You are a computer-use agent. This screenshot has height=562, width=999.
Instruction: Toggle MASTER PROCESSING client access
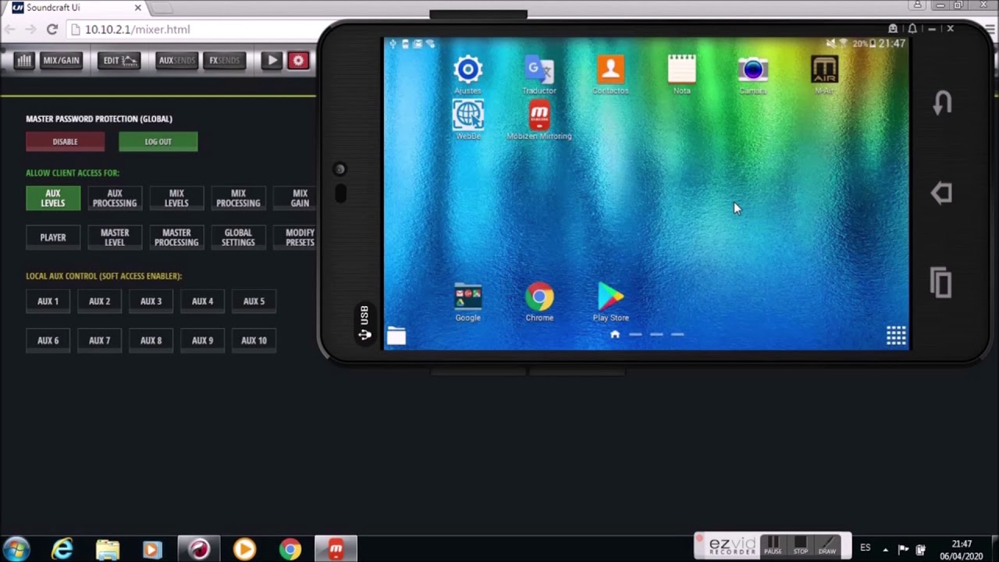pyautogui.click(x=176, y=237)
